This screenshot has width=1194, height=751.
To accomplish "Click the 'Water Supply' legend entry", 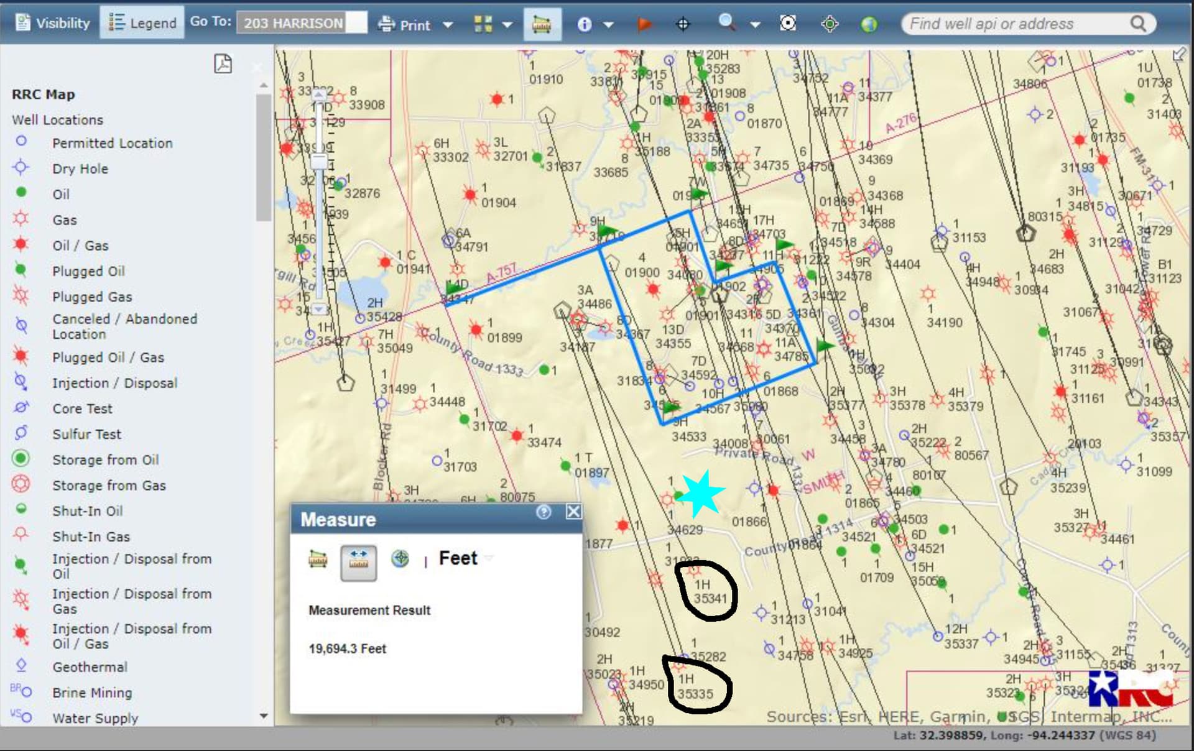I will point(95,718).
